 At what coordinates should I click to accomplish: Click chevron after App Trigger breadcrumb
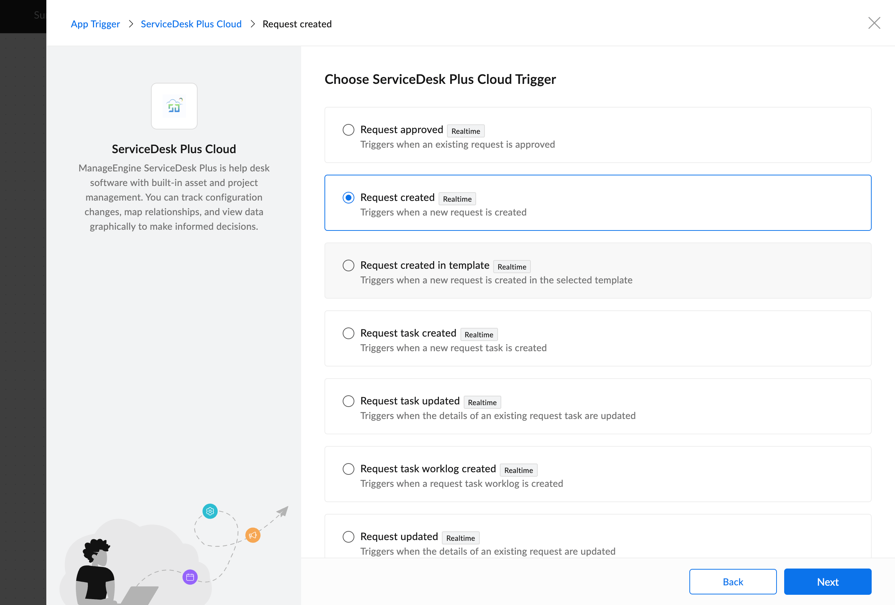(x=131, y=24)
